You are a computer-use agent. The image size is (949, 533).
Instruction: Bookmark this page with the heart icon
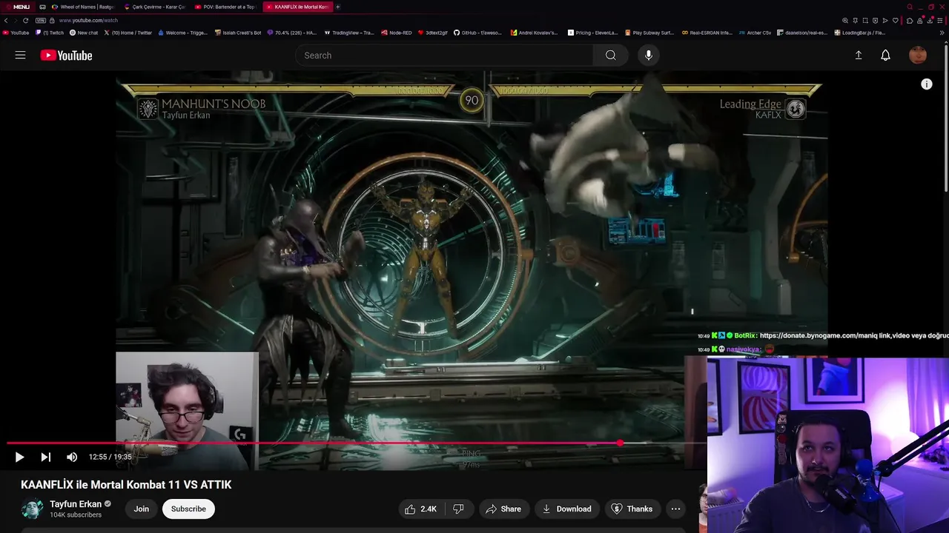point(896,21)
